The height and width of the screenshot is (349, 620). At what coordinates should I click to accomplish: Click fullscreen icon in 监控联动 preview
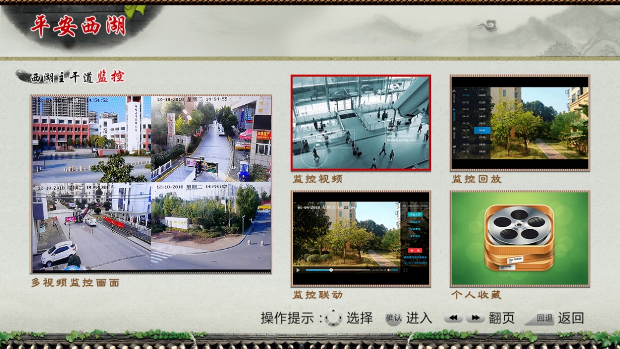405,270
